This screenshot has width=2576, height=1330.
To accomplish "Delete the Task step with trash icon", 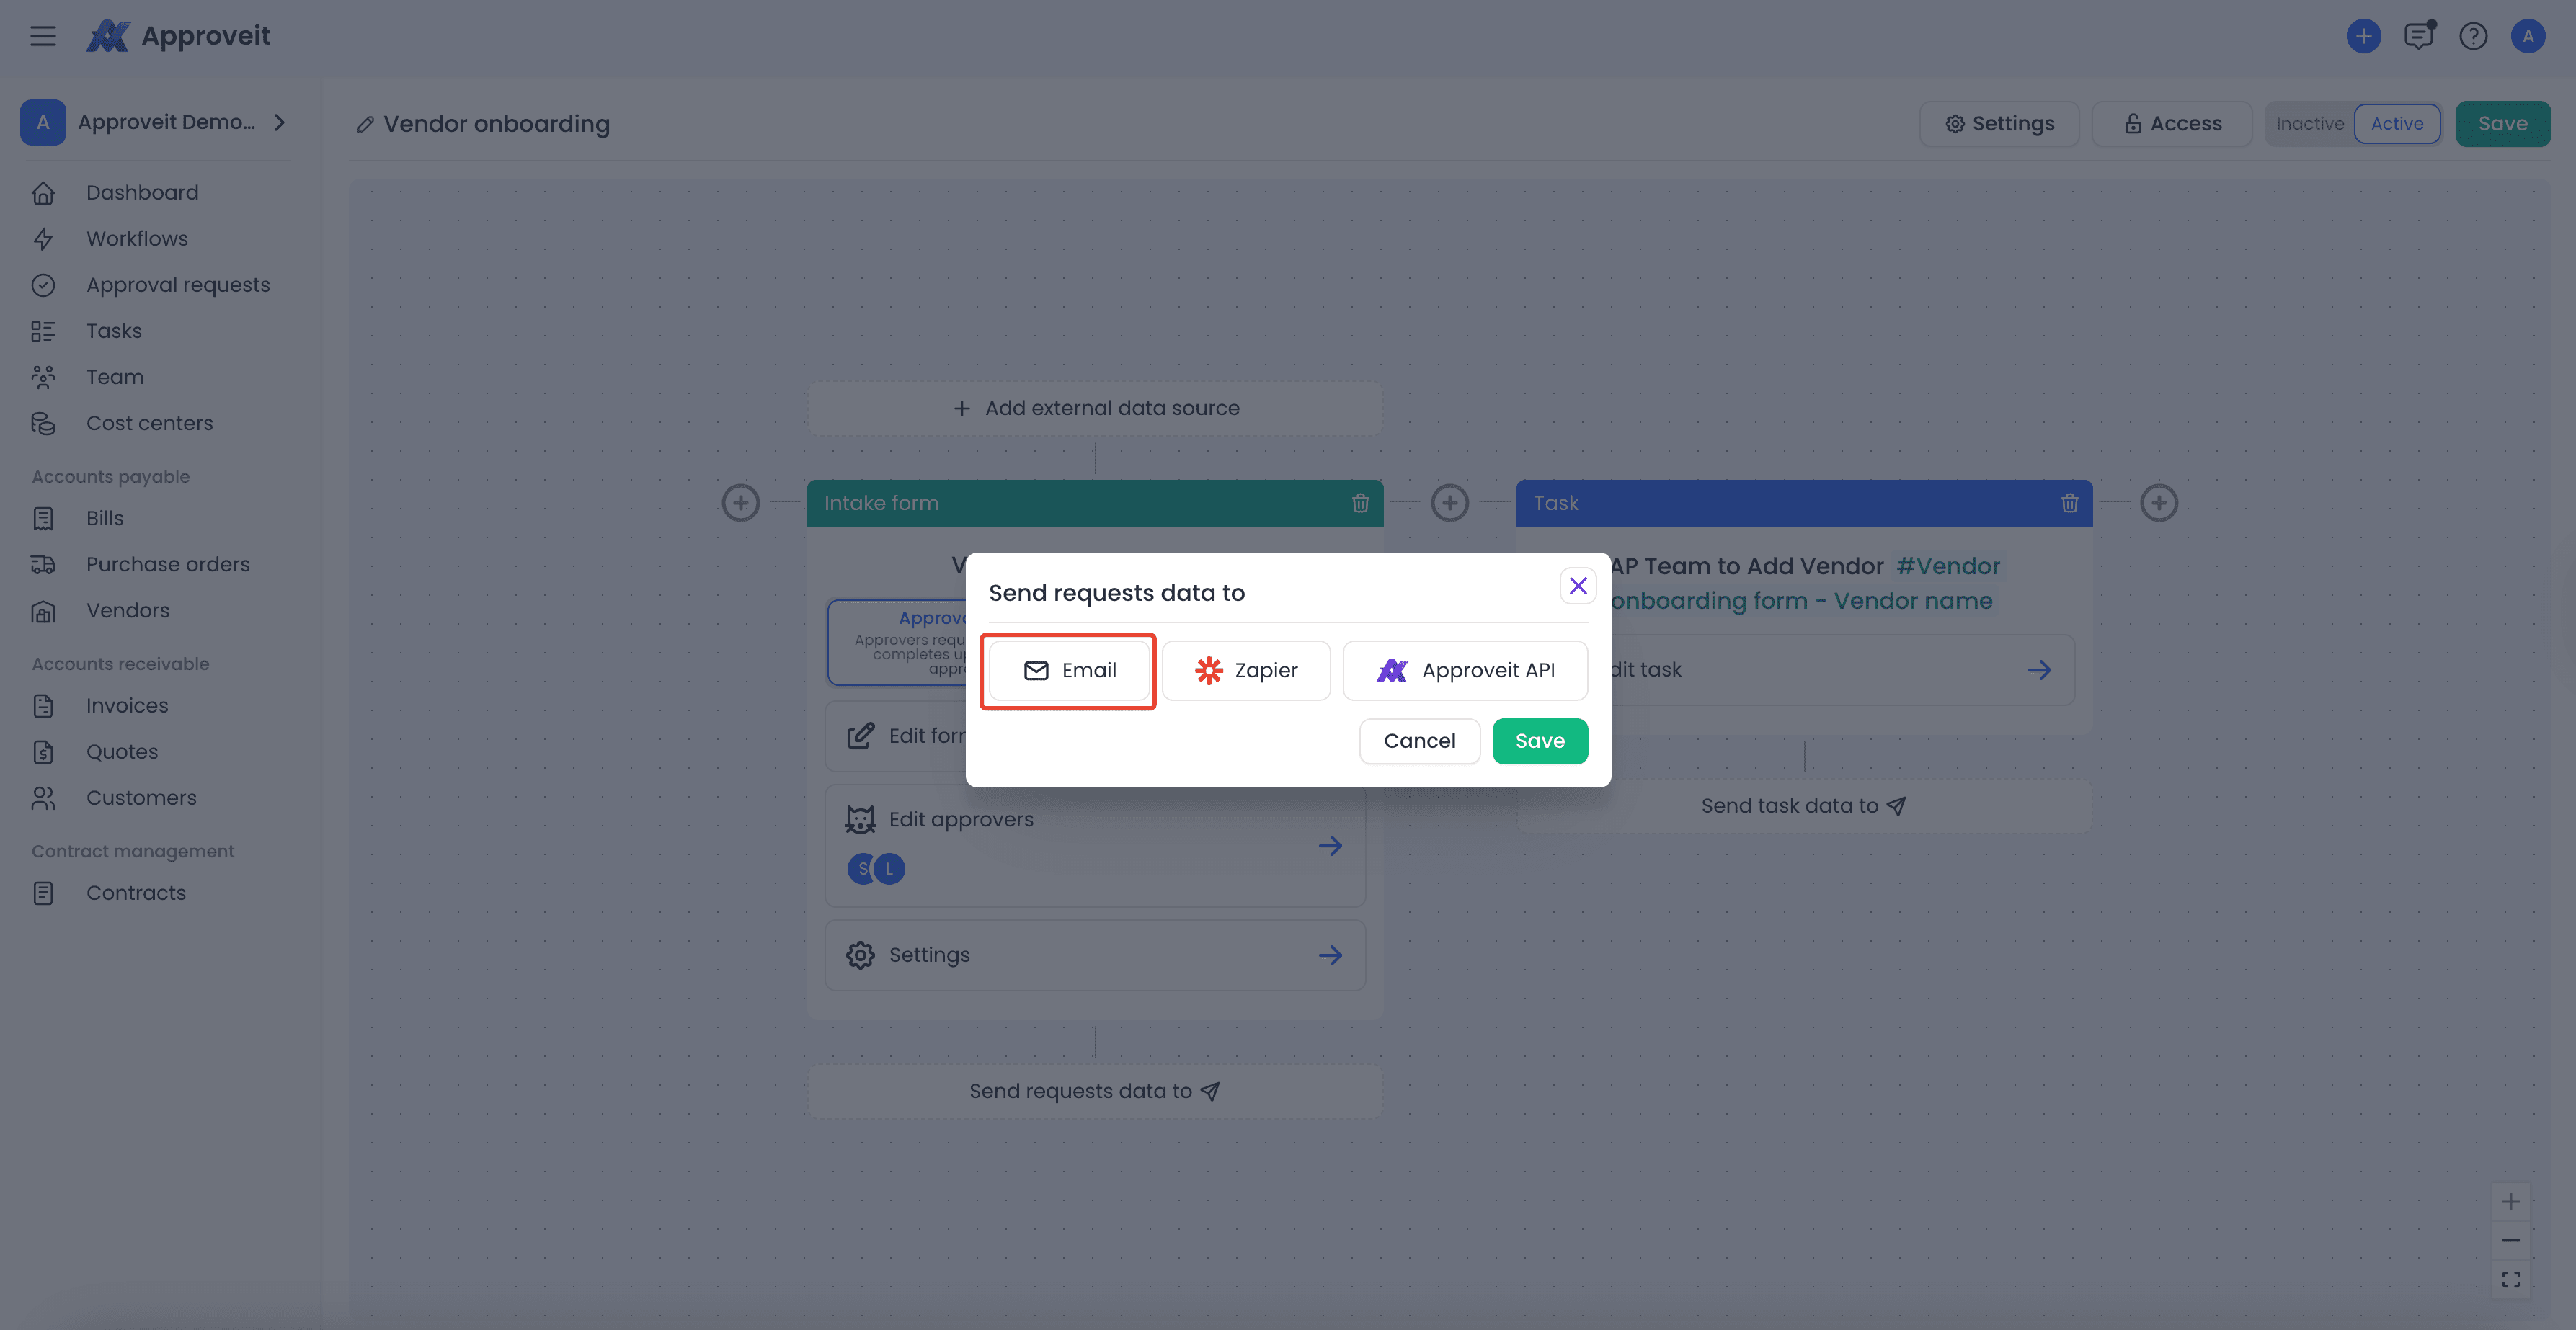I will (2069, 503).
